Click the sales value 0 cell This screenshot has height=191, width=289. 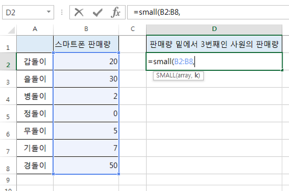click(x=86, y=113)
